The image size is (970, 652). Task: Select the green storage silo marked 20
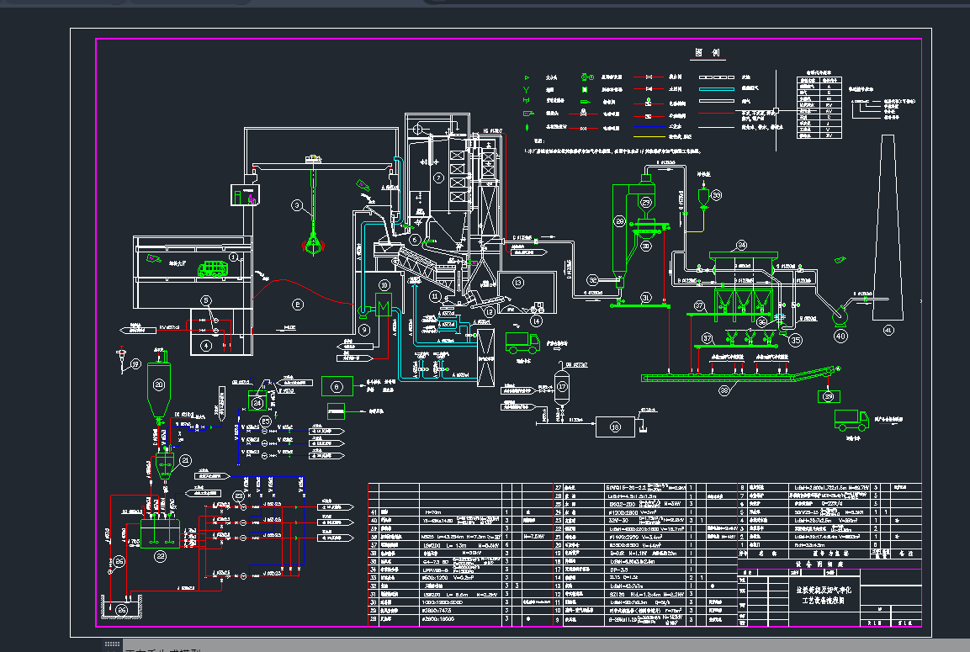click(159, 390)
